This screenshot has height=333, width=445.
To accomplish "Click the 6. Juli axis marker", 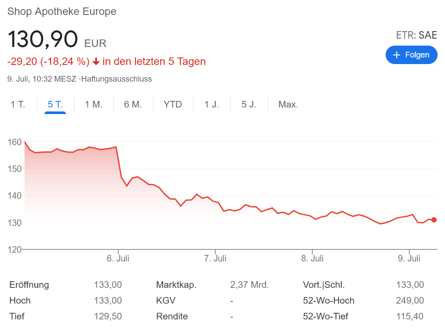I will [x=118, y=258].
